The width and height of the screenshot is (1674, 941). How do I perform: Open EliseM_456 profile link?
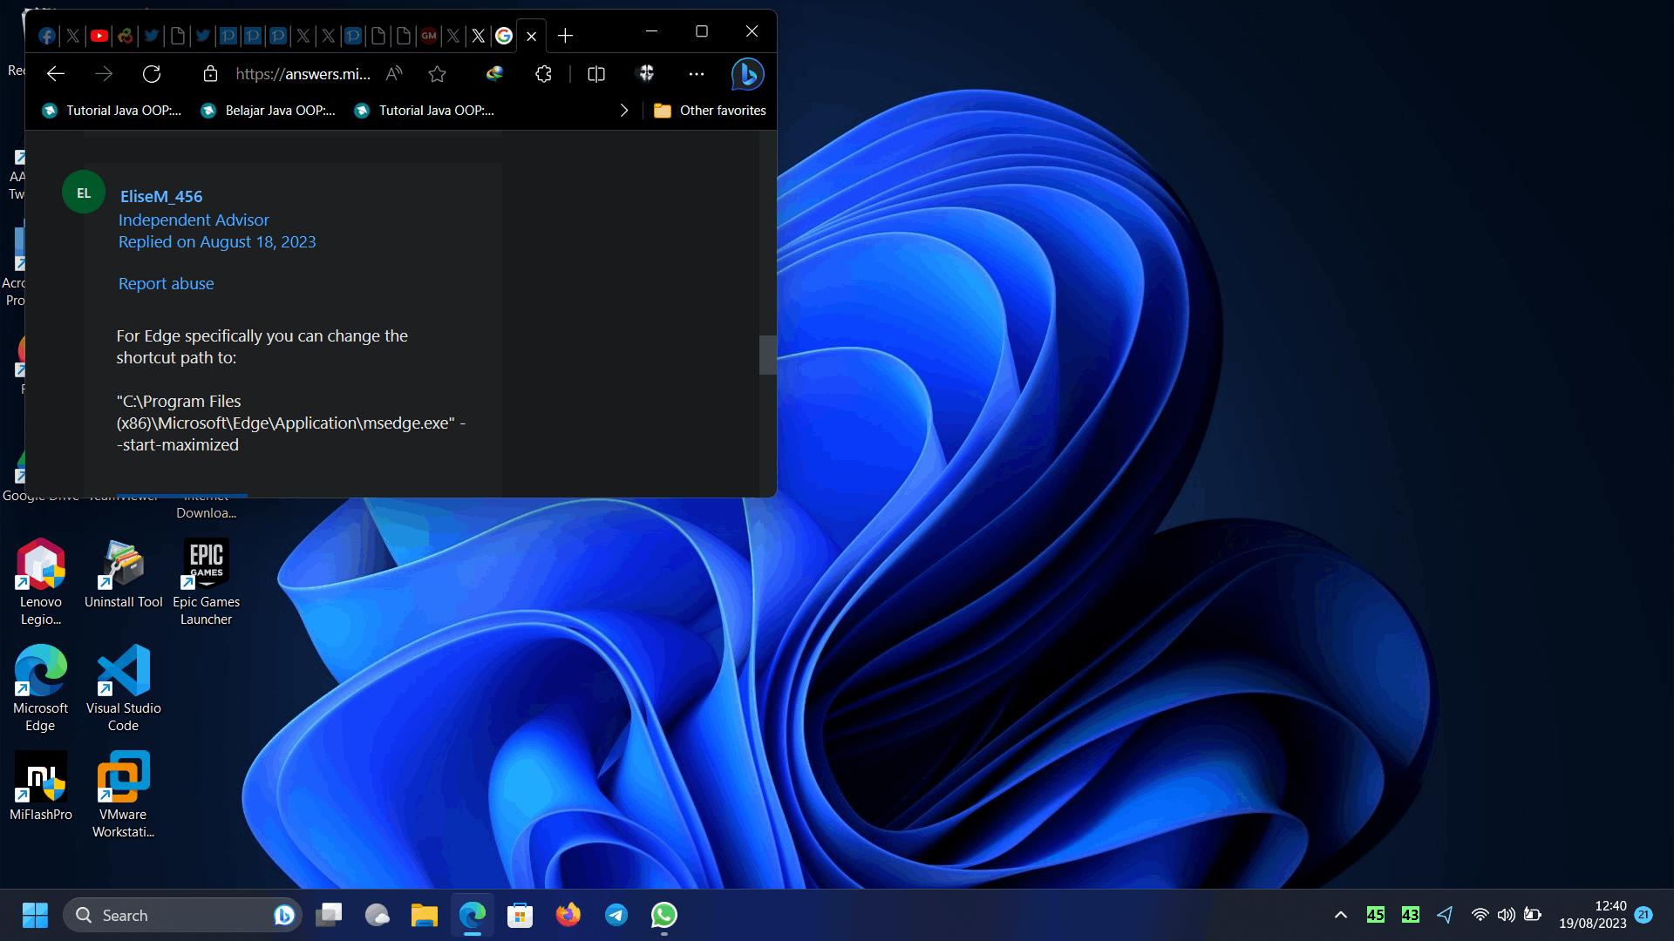[x=161, y=197]
